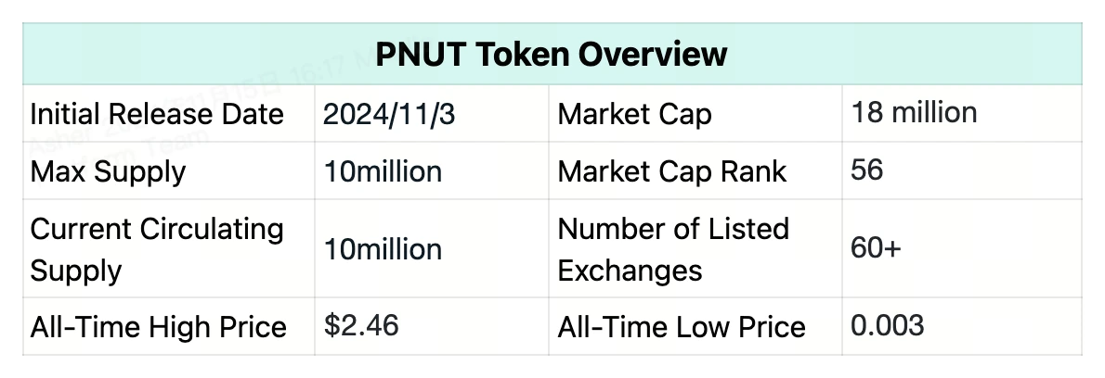This screenshot has height=378, width=1105.
Task: Click the 0.003 all-time low value
Action: (887, 325)
